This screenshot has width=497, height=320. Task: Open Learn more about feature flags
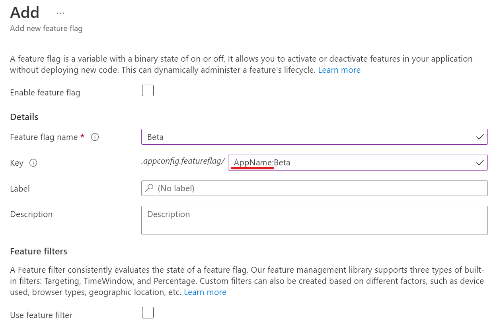click(x=339, y=70)
